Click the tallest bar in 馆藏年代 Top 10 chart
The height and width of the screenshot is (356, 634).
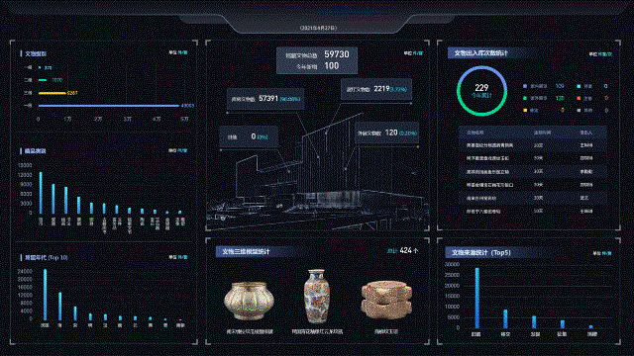pyautogui.click(x=45, y=295)
